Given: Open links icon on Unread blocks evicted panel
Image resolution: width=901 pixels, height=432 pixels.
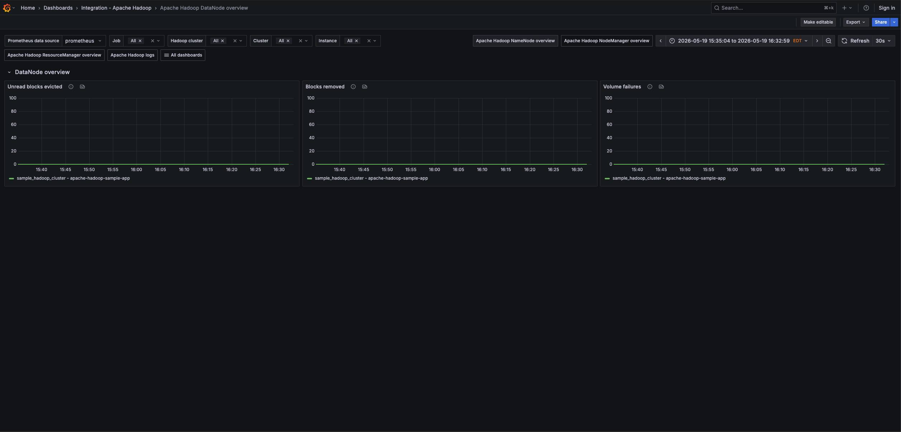Looking at the screenshot, I should 82,87.
